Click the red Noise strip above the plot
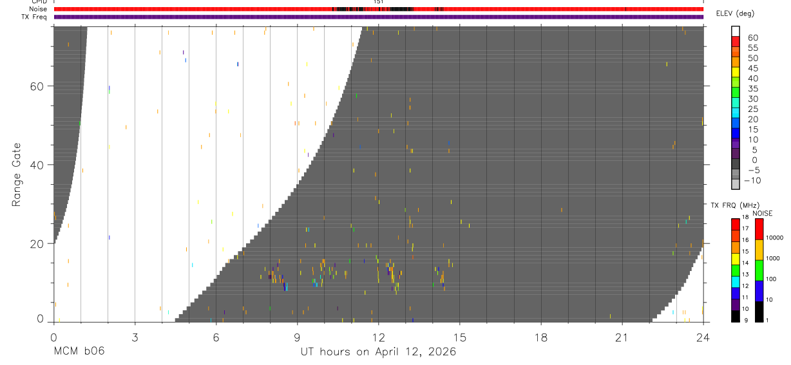The image size is (791, 365). point(378,9)
